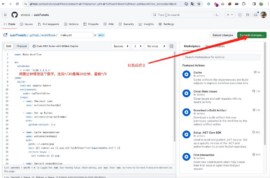Open the issues shortcut icon in header
Screen dimensions: 270x178
pyautogui.click(x=240, y=15)
